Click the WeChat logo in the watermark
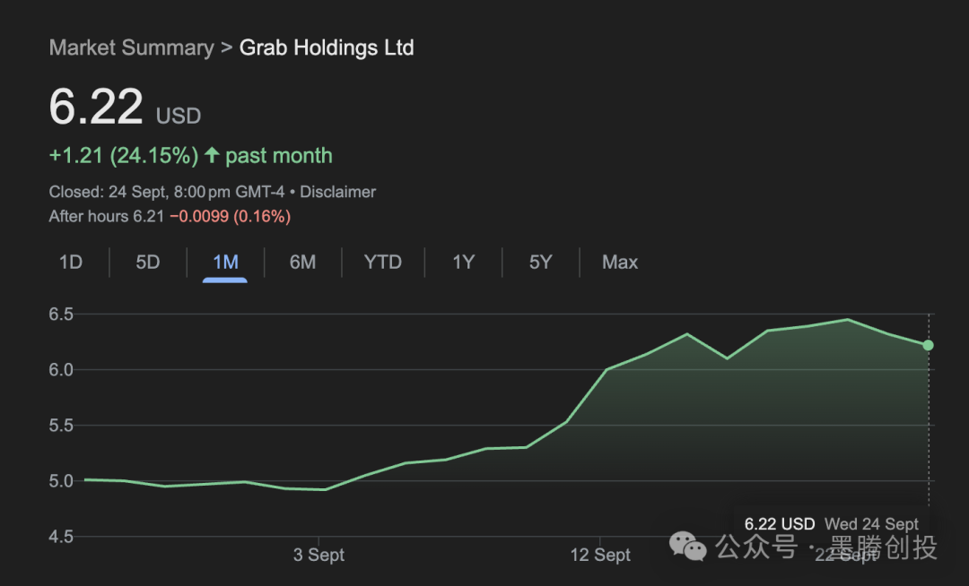This screenshot has height=586, width=969. click(689, 546)
